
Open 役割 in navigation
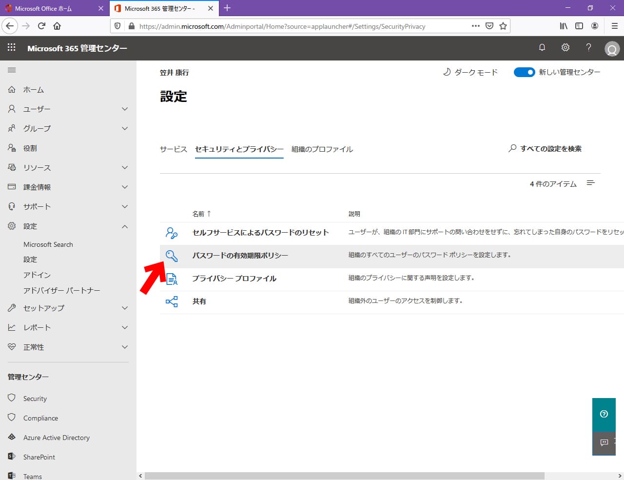tap(30, 148)
